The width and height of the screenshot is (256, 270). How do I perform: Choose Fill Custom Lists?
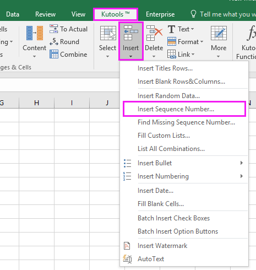tap(184, 136)
